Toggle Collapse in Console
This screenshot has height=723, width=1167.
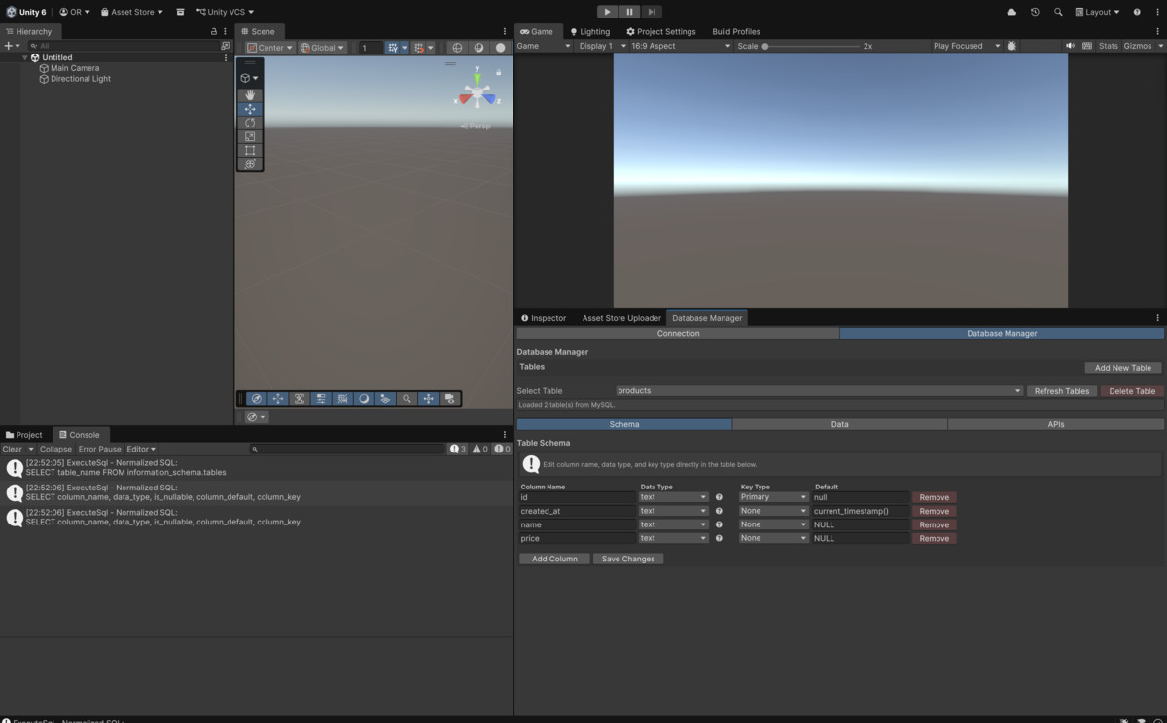pyautogui.click(x=55, y=449)
